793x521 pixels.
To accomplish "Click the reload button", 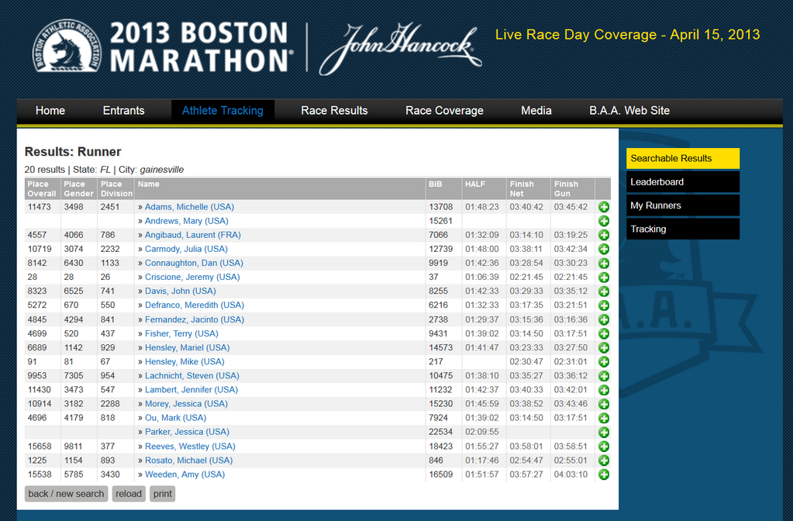I will click(x=129, y=494).
